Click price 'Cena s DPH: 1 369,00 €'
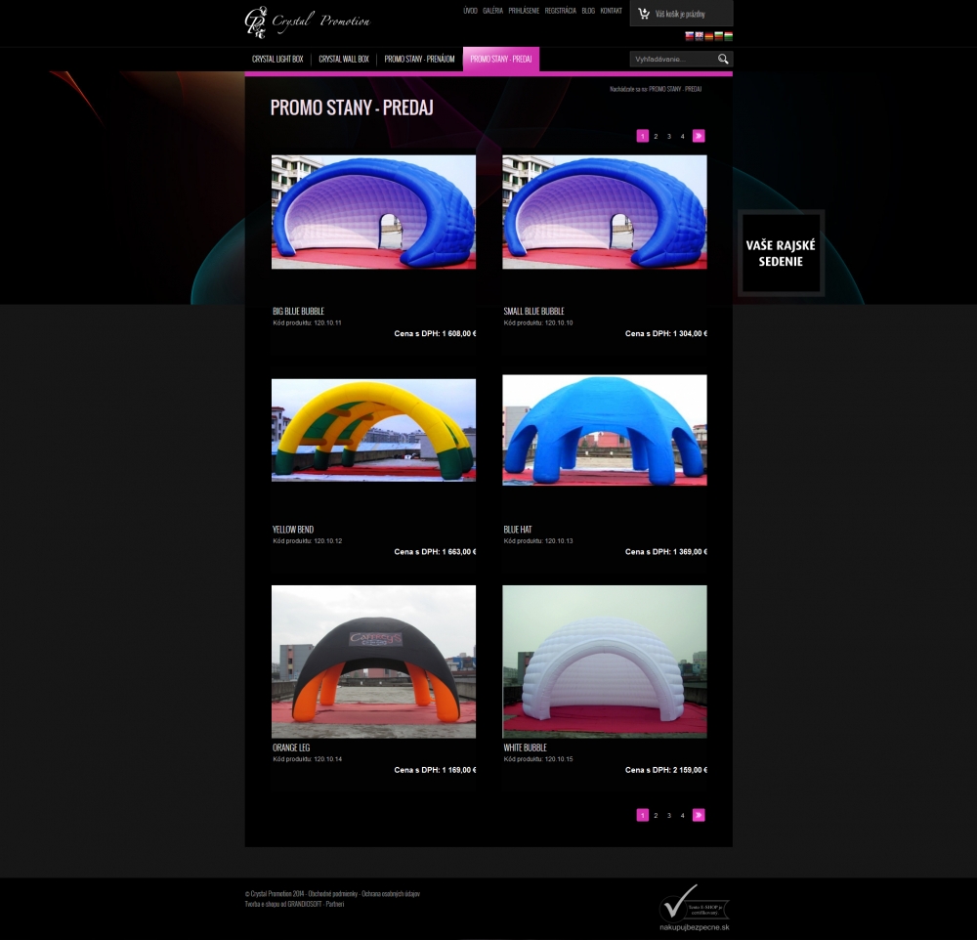The image size is (977, 940). coord(666,552)
